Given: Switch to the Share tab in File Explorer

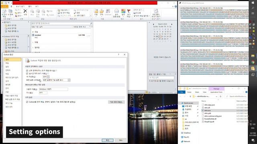Looking at the screenshot, I should click(197, 92).
